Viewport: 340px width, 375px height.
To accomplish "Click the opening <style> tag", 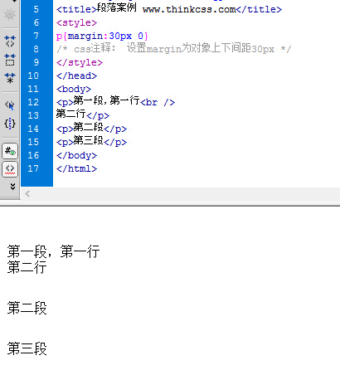I will 76,22.
